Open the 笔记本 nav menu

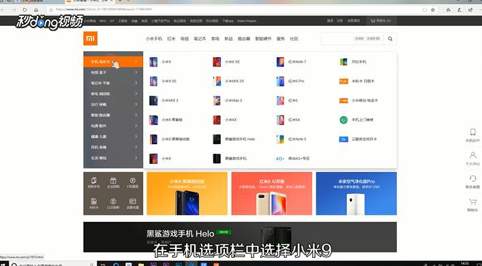pos(200,39)
